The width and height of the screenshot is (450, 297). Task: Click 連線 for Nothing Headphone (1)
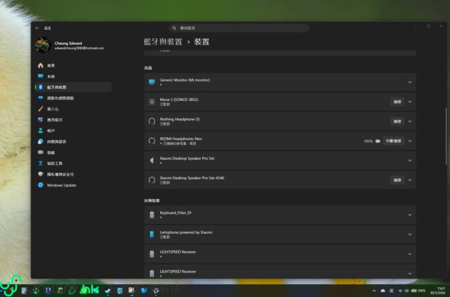tap(397, 122)
